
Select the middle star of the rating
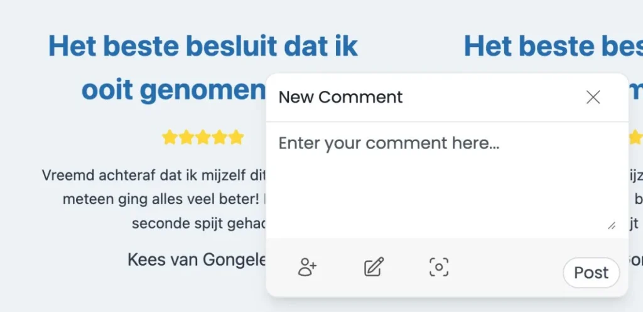coord(202,137)
